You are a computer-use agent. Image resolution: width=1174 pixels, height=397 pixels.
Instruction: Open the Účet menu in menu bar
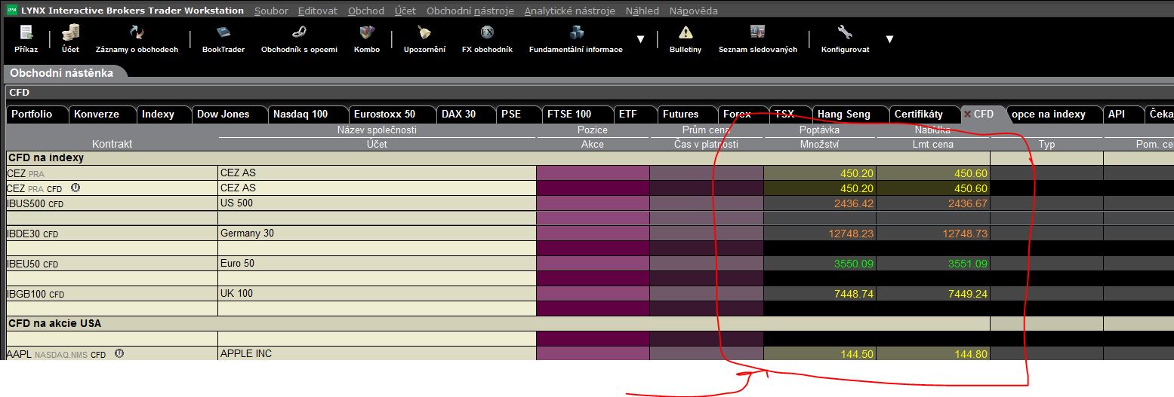405,11
